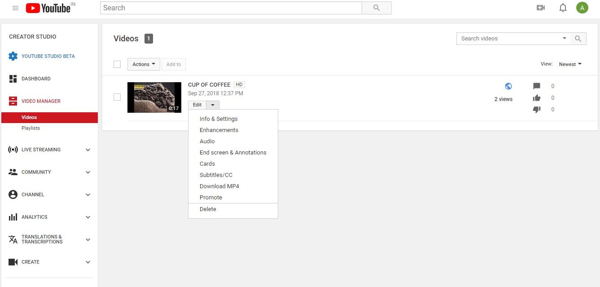The width and height of the screenshot is (600, 287).
Task: Click the Creator Studio heading
Action: [x=33, y=37]
